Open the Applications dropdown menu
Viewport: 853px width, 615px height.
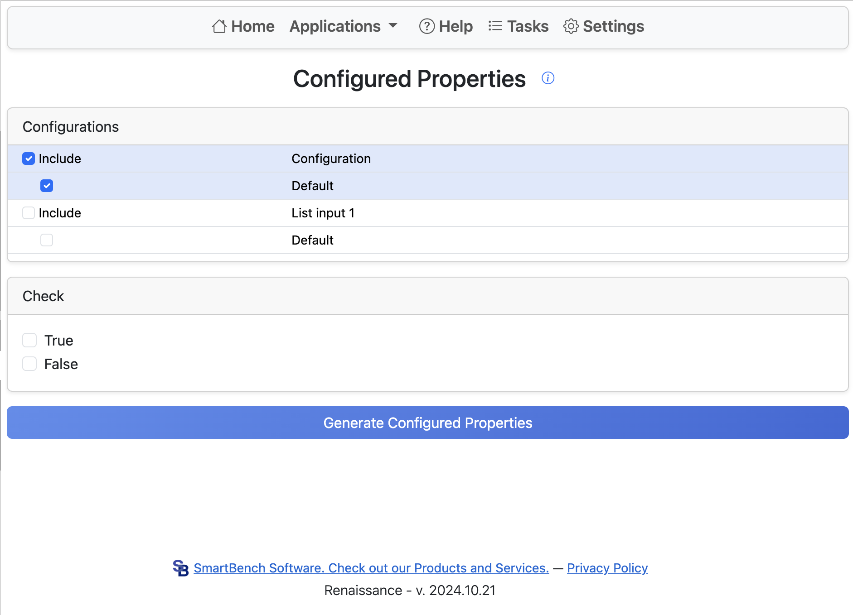335,26
